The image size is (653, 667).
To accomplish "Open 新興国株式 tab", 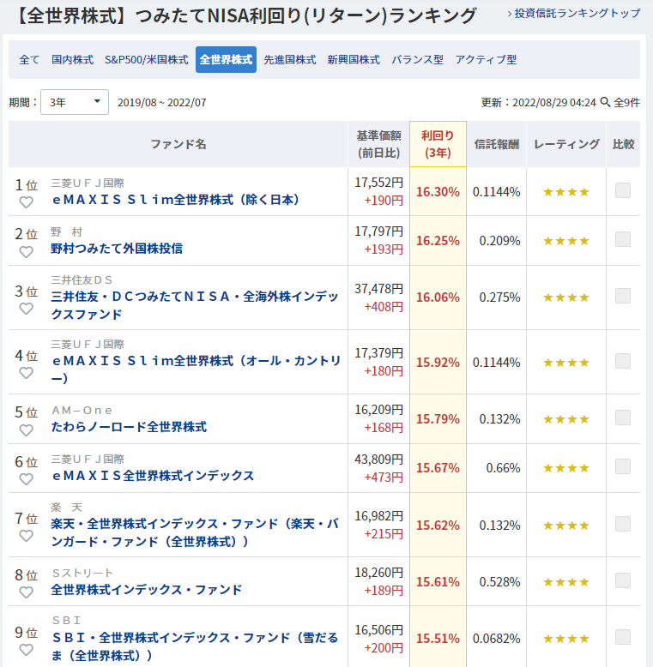I will coord(354,59).
